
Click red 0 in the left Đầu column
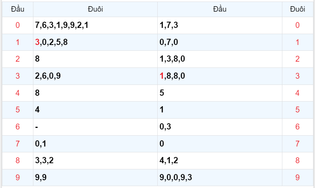tap(17, 26)
